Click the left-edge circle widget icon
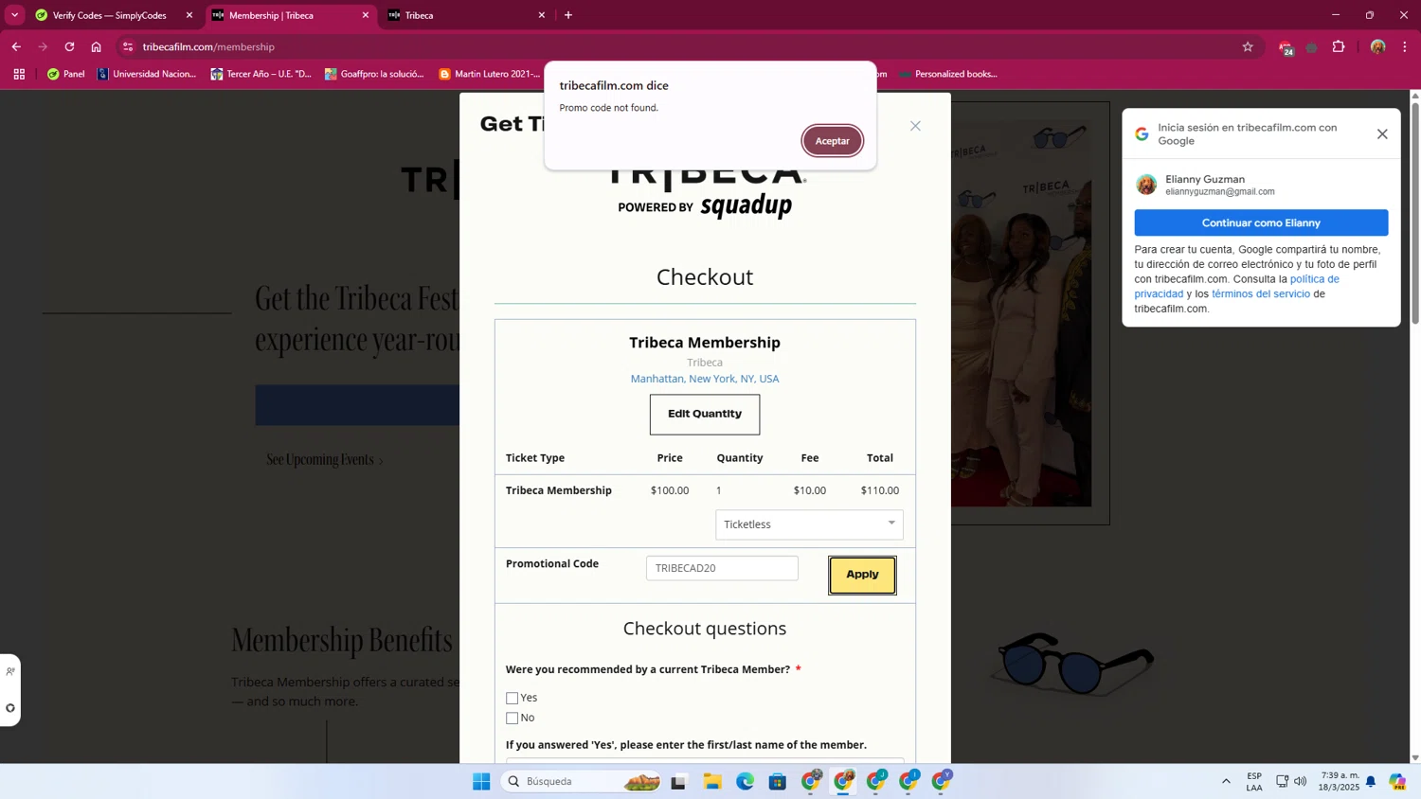The image size is (1421, 799). 10,708
